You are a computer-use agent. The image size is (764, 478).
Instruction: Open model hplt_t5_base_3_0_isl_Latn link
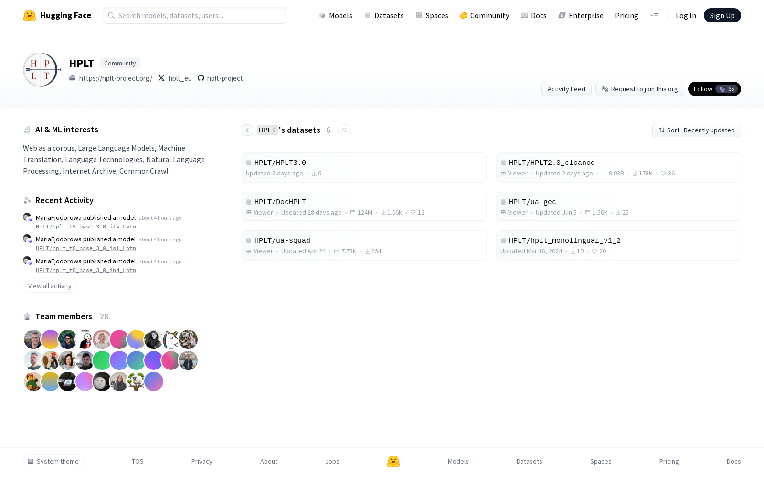[x=86, y=248]
